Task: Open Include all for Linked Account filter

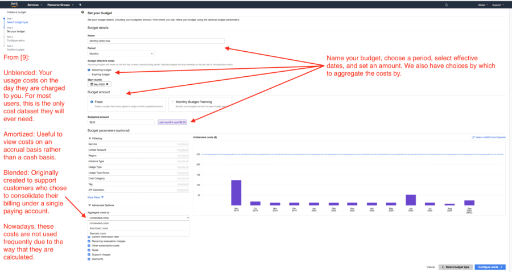Action: click(183, 150)
